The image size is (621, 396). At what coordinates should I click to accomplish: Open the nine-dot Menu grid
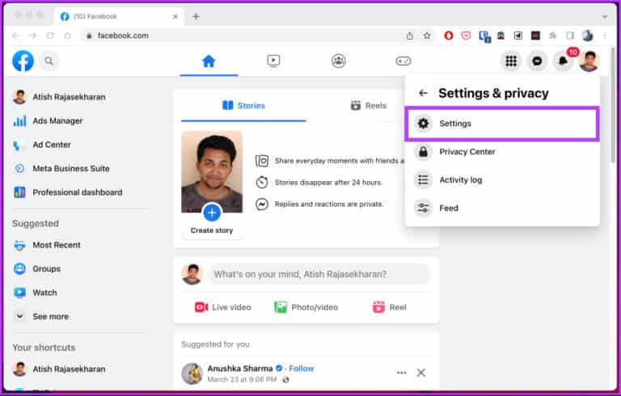pyautogui.click(x=511, y=61)
